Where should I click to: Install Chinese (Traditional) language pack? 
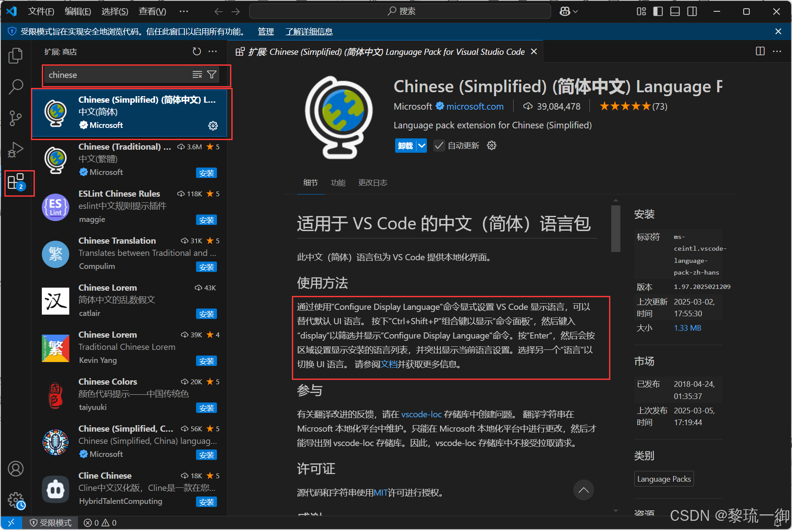tap(206, 173)
